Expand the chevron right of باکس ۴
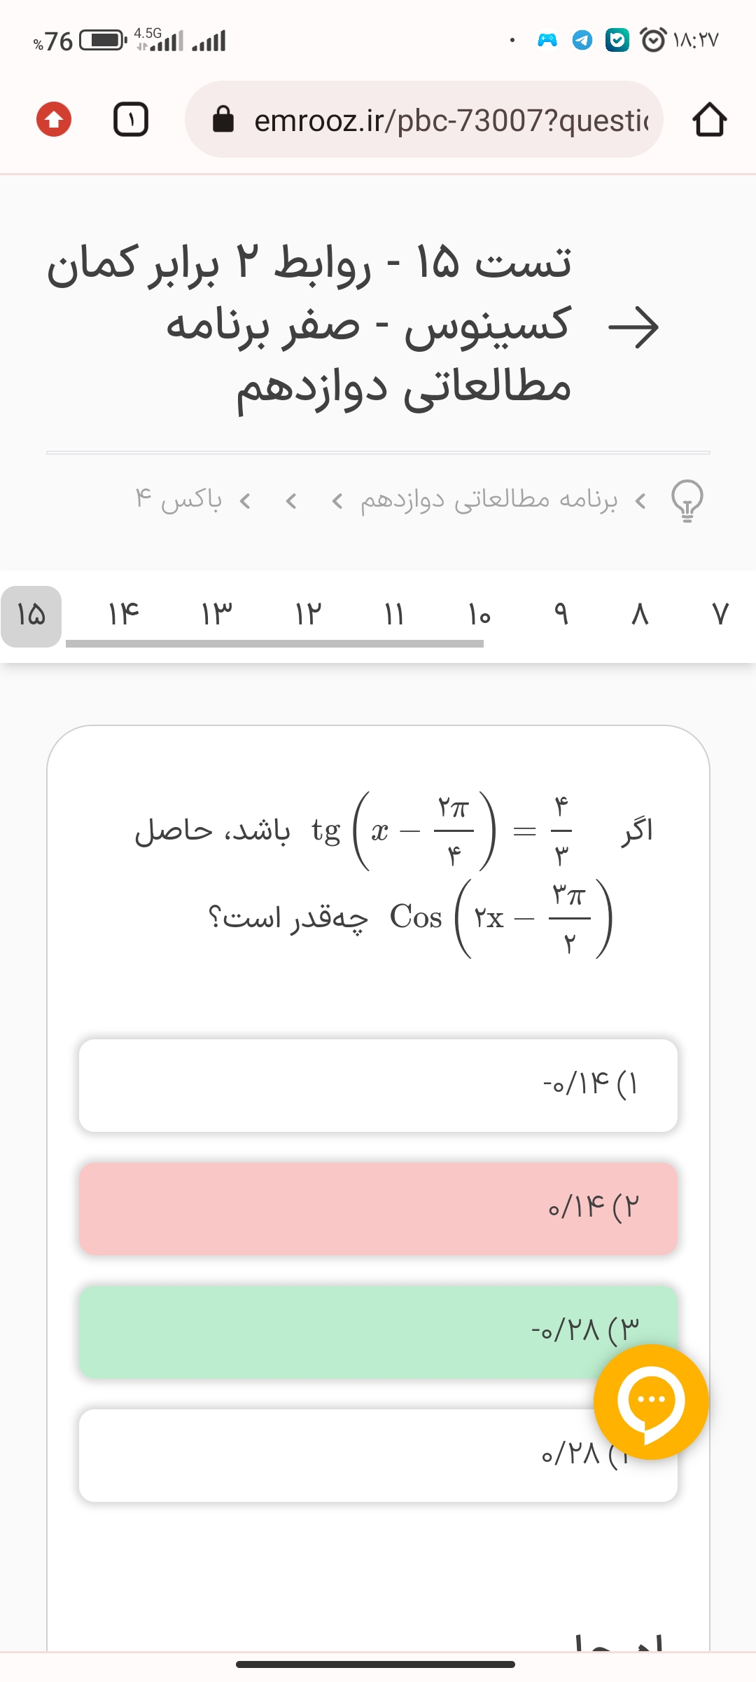This screenshot has width=756, height=1682. coord(245,500)
